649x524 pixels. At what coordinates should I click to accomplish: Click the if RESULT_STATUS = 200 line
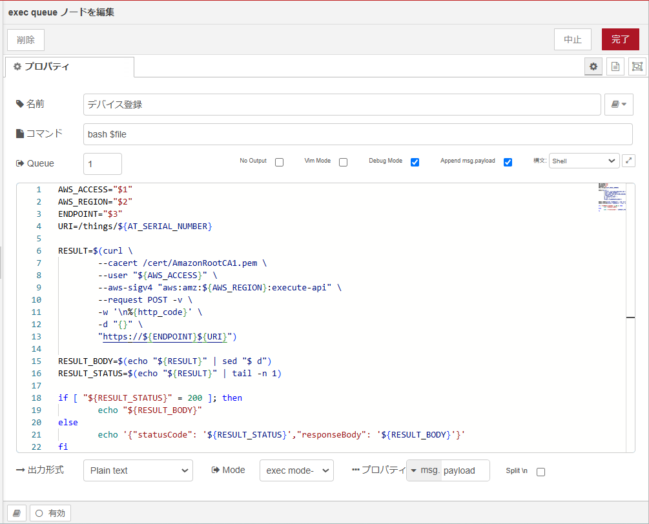coord(150,398)
